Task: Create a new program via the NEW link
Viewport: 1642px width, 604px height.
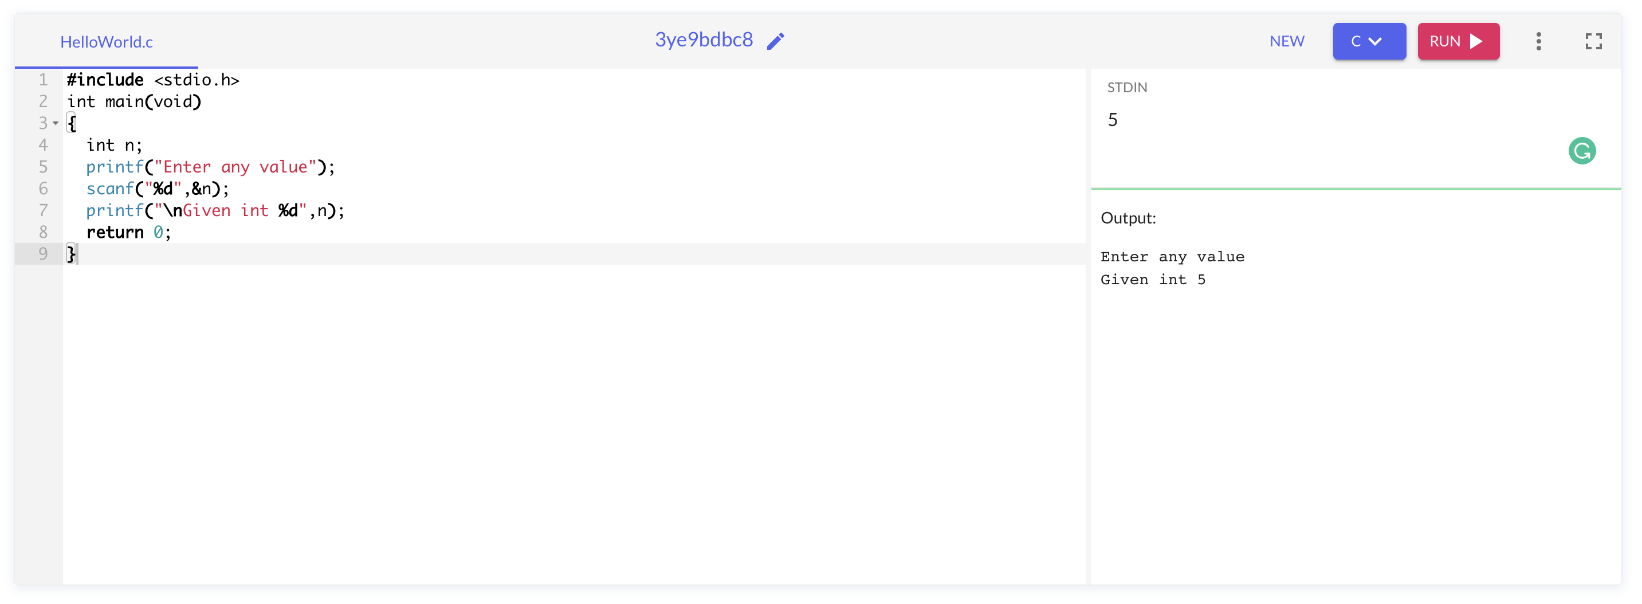Action: [x=1287, y=41]
